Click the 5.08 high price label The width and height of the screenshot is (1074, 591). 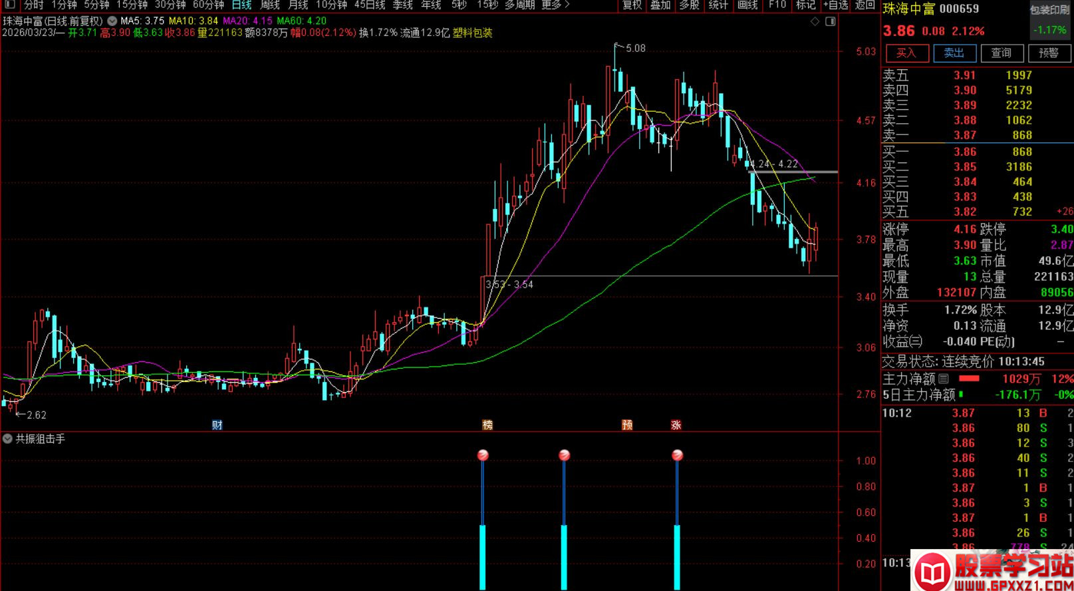coord(635,48)
